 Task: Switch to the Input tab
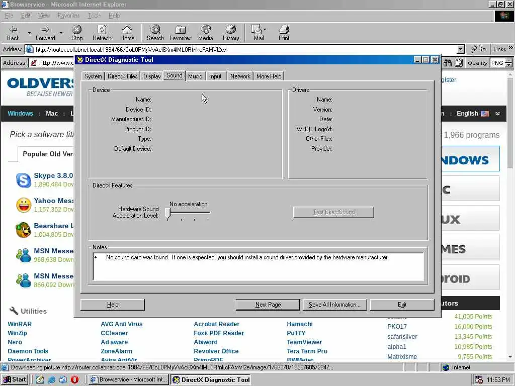pos(215,76)
